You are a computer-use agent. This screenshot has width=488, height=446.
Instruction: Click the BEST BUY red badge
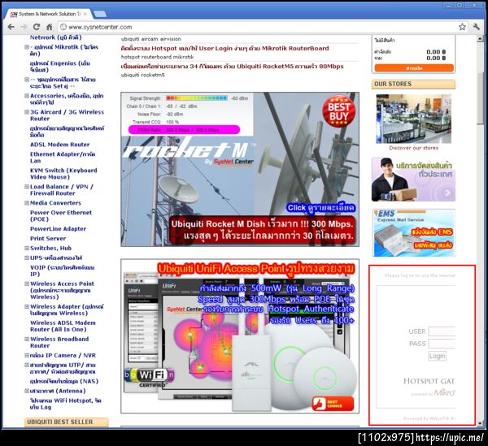click(x=338, y=111)
